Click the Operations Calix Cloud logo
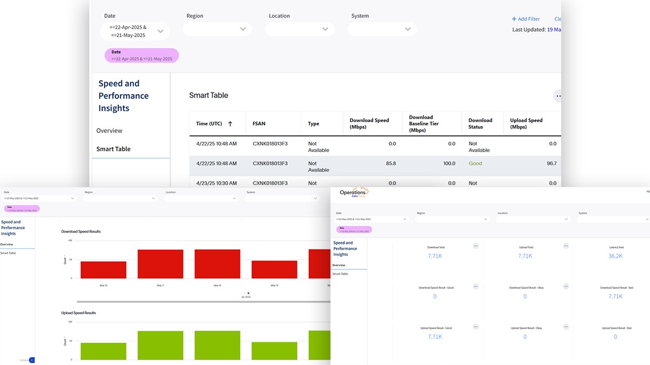 pos(353,193)
